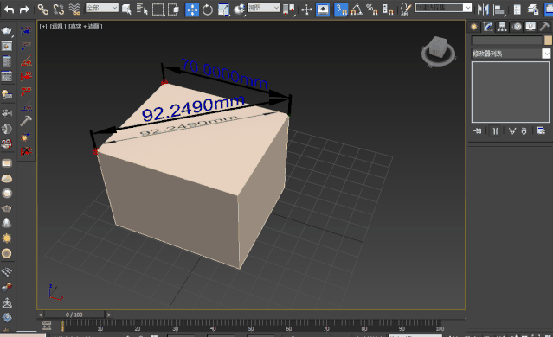
Task: Click the 70.0000mm dimension label
Action: (224, 74)
